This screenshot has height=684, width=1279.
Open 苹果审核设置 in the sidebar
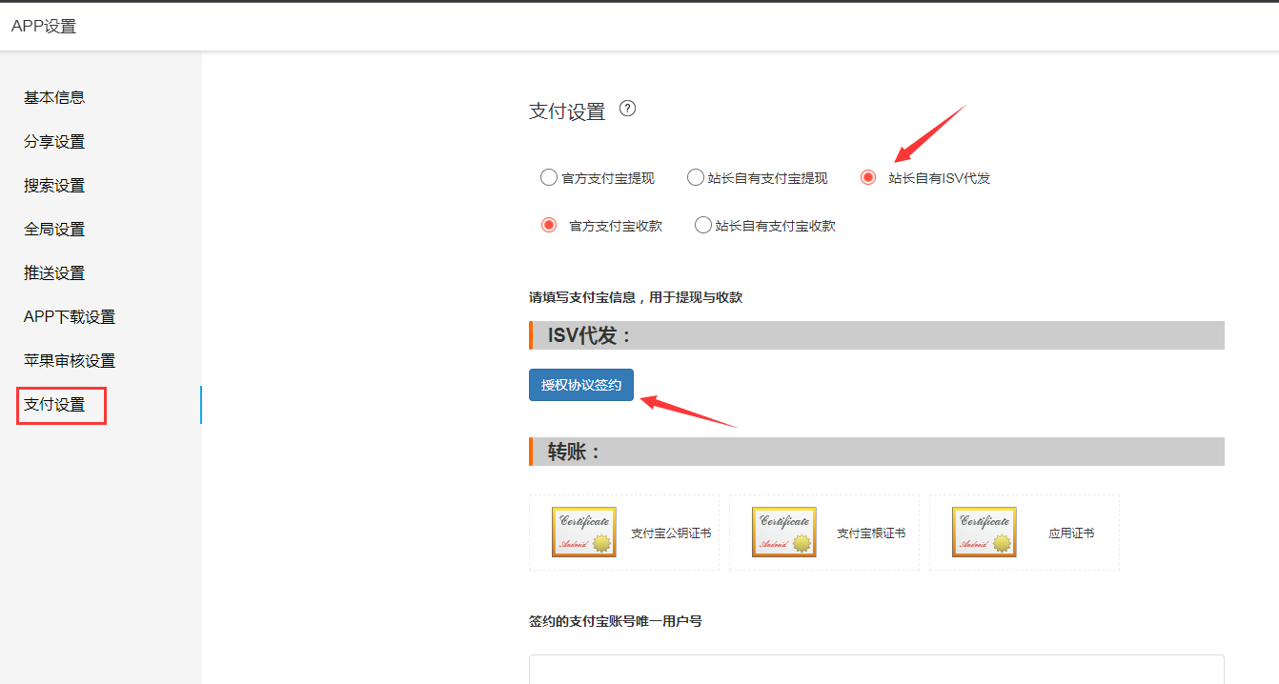click(x=70, y=360)
